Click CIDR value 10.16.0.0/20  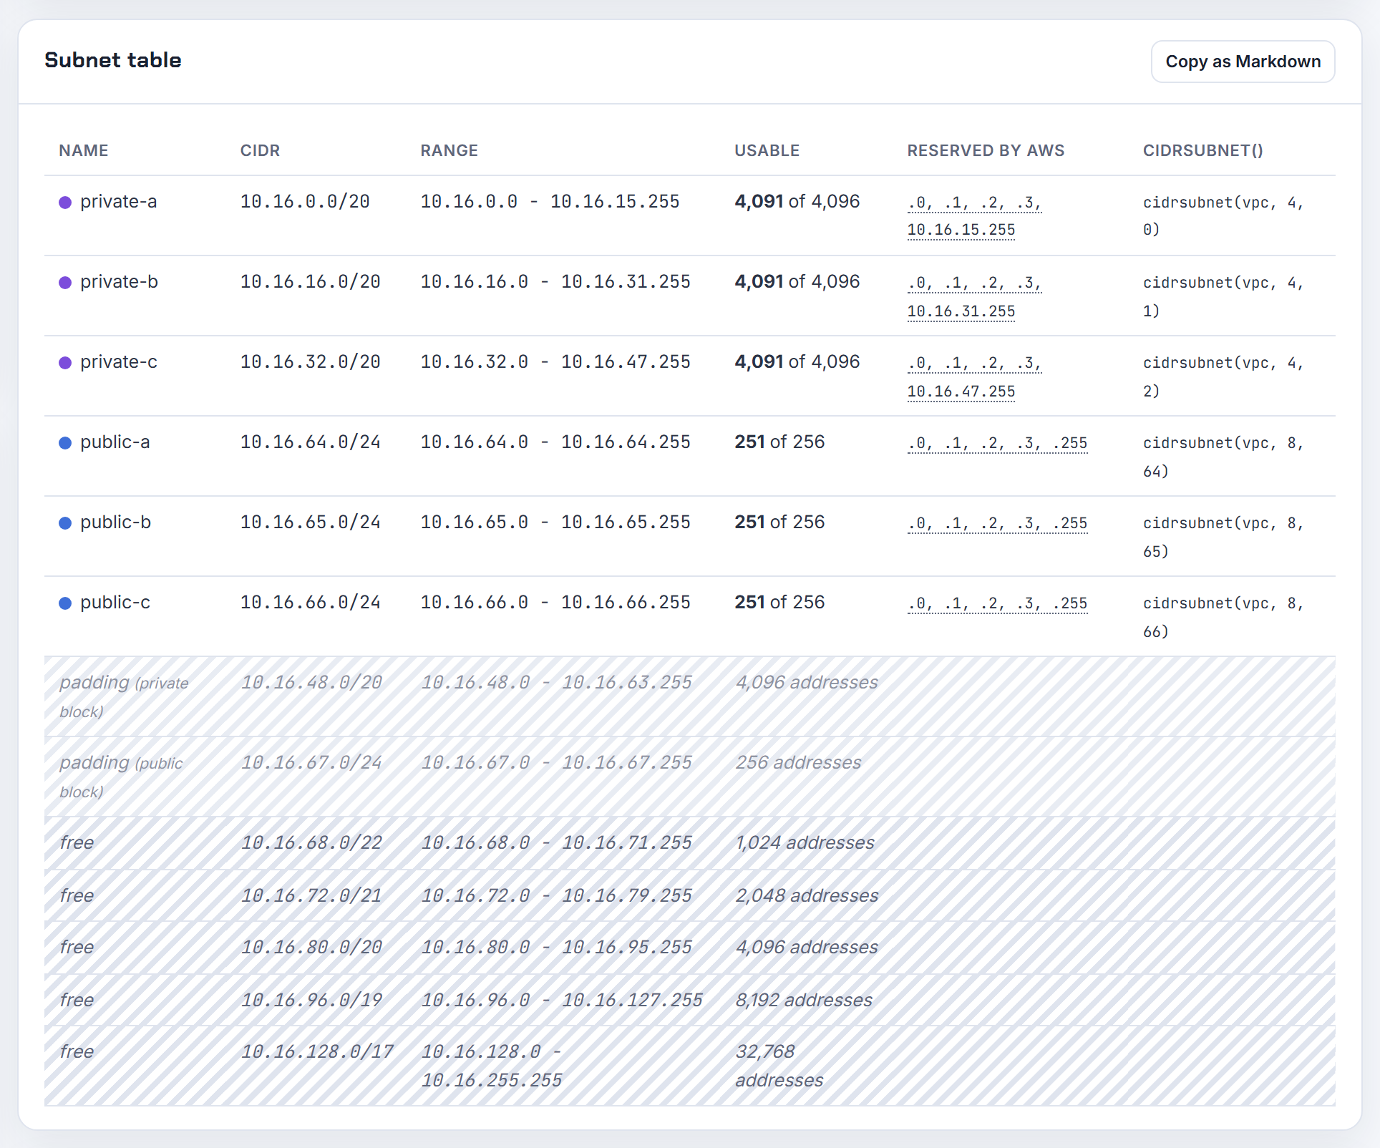coord(305,202)
